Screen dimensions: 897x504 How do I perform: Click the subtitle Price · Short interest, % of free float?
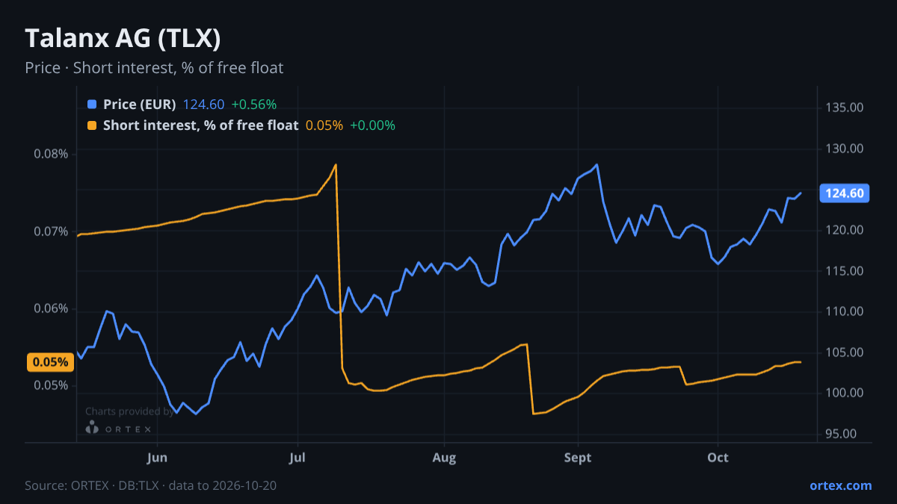tap(154, 68)
